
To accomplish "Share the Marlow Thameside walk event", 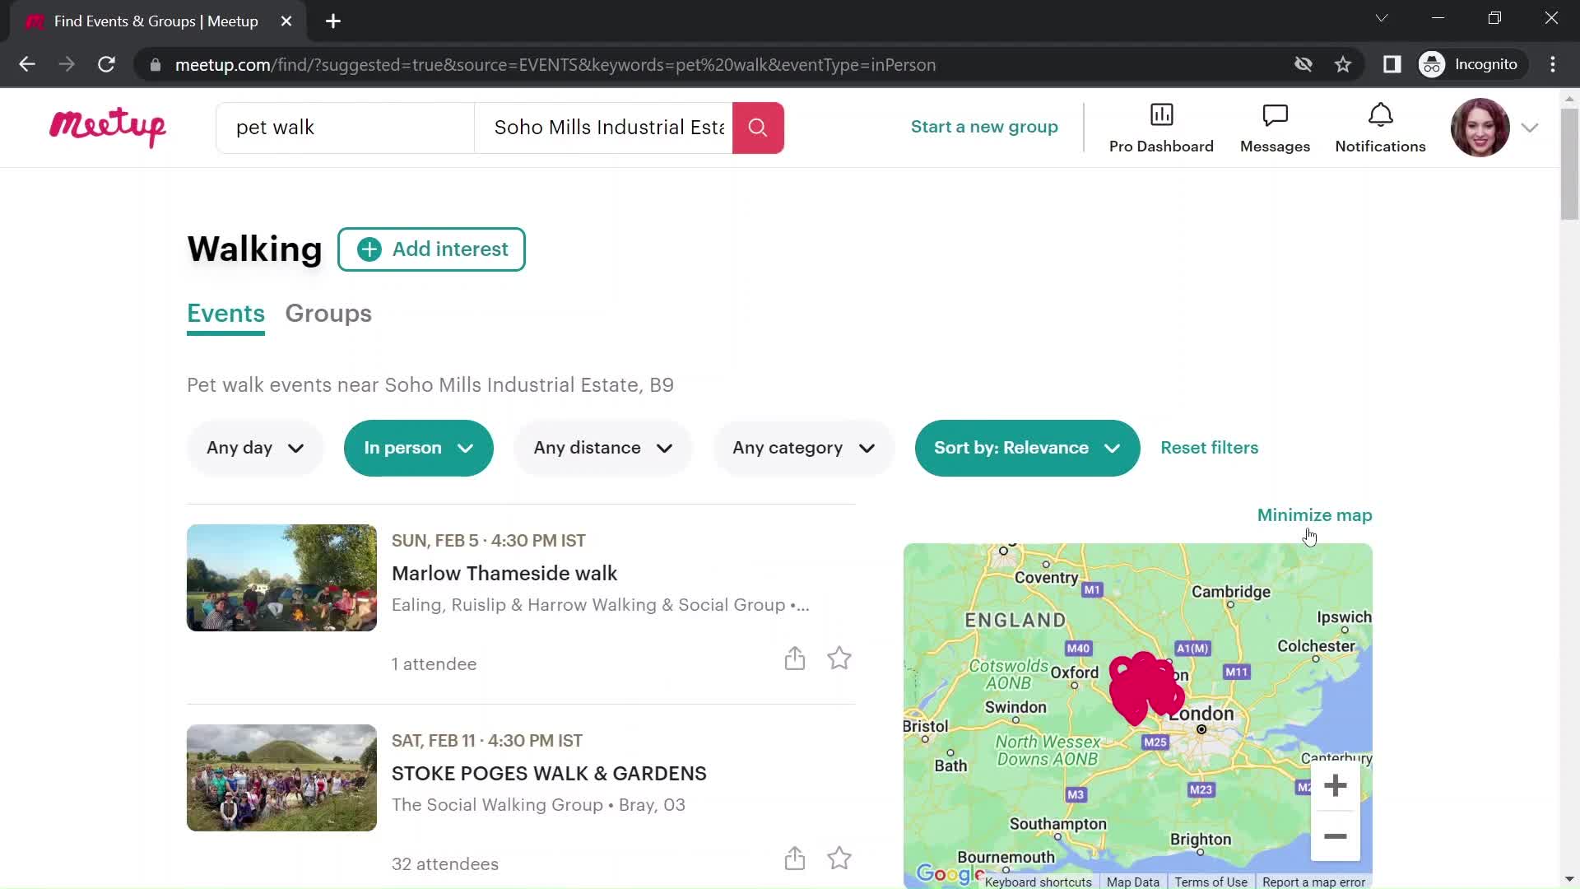I will pyautogui.click(x=794, y=659).
